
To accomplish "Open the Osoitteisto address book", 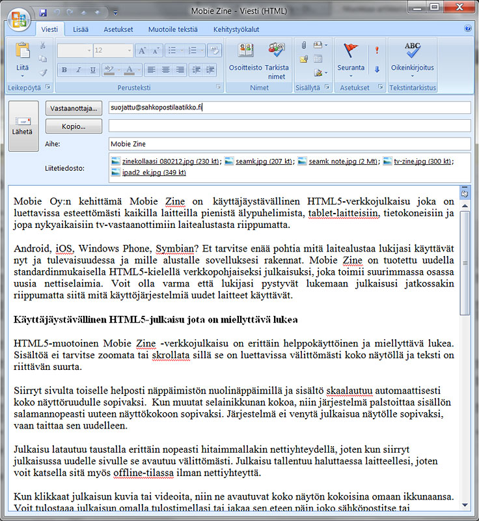I will pyautogui.click(x=245, y=58).
